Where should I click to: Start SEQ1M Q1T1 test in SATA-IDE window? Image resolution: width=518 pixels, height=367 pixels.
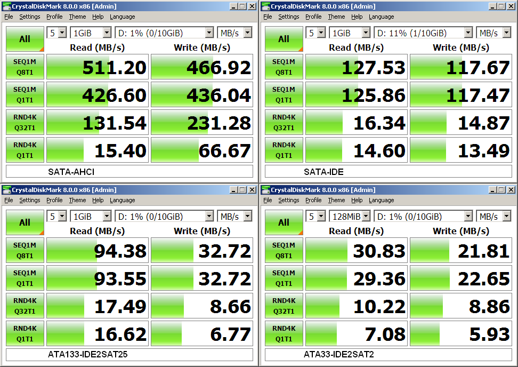[284, 94]
